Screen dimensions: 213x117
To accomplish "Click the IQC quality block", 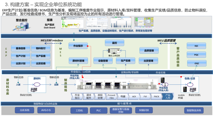I will point(196,46).
